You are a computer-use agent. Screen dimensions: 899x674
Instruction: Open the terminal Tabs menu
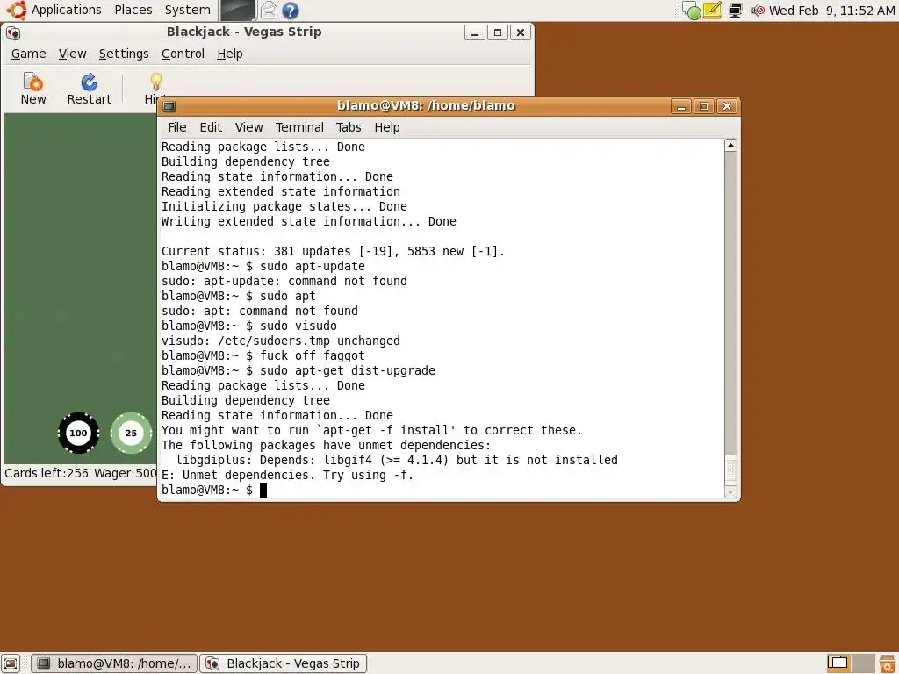(x=349, y=127)
